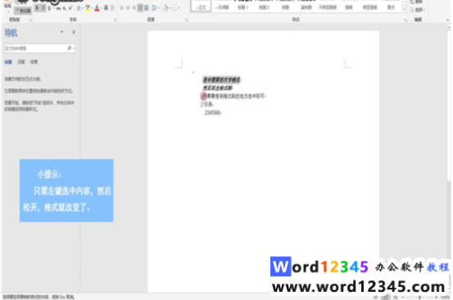453x300 pixels.
Task: Open the underline style dropdown arrow
Action: point(53,8)
